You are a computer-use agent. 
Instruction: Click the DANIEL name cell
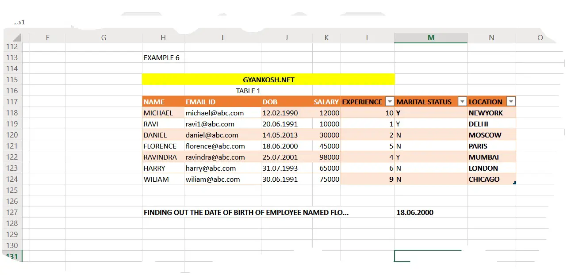pyautogui.click(x=163, y=135)
